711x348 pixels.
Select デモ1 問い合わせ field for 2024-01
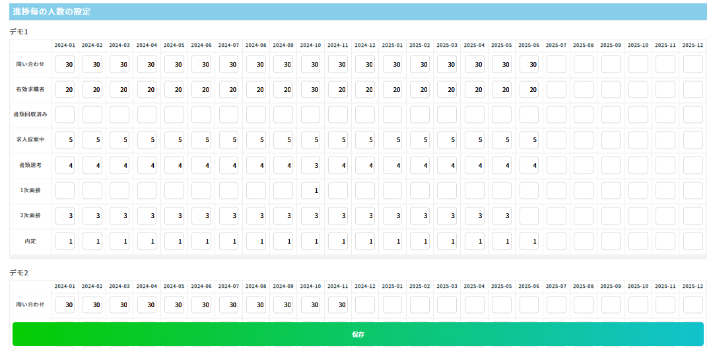tap(65, 65)
